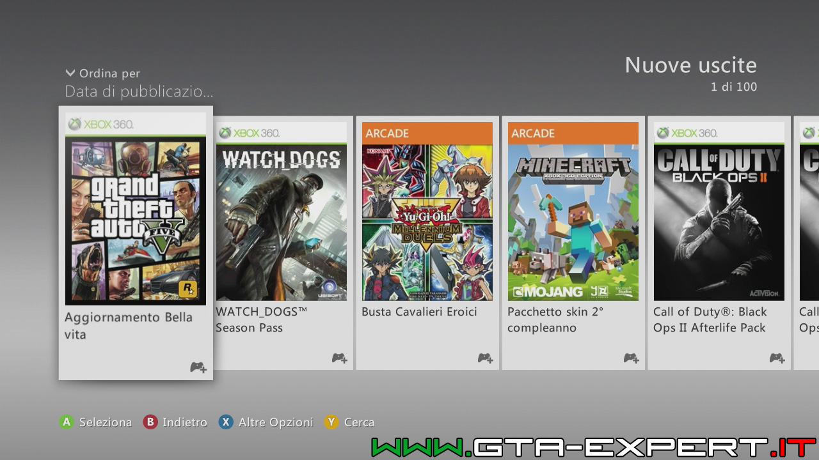Click the Pacchetto skin 2° compleanno title
This screenshot has height=460, width=819.
pos(555,319)
